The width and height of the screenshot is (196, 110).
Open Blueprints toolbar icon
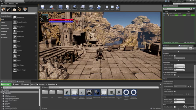pos(82,8)
